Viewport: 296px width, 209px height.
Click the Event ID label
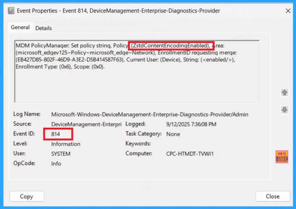pyautogui.click(x=24, y=134)
